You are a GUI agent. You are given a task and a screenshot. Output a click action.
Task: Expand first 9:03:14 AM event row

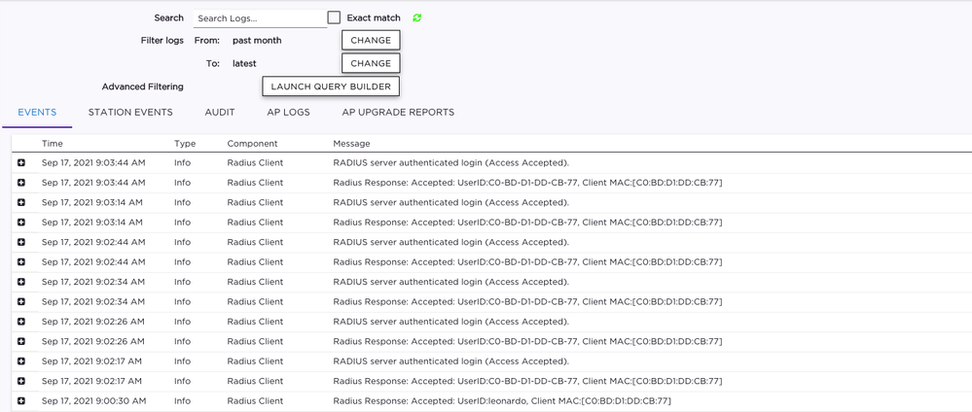[x=21, y=202]
